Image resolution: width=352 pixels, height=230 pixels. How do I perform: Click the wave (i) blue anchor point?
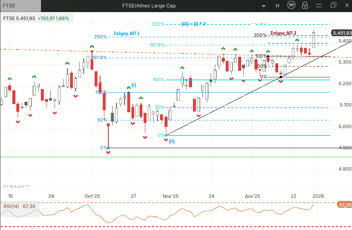tap(129, 93)
